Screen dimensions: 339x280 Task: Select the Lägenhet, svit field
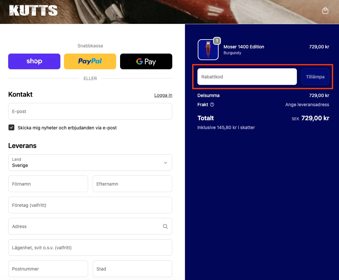90,248
